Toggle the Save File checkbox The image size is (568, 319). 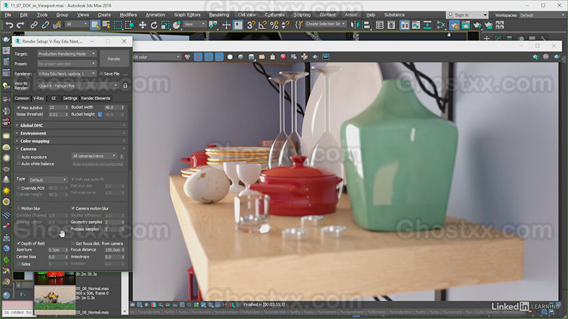[101, 73]
